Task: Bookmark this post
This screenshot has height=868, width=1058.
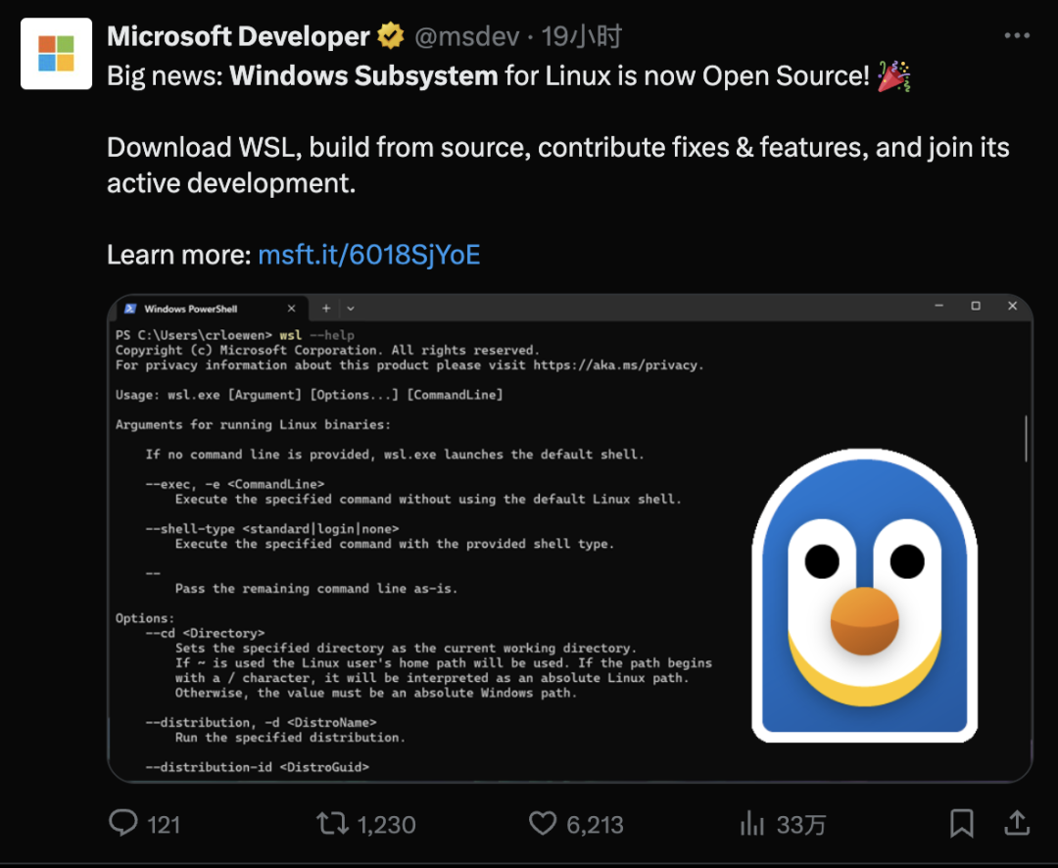Action: (x=962, y=823)
